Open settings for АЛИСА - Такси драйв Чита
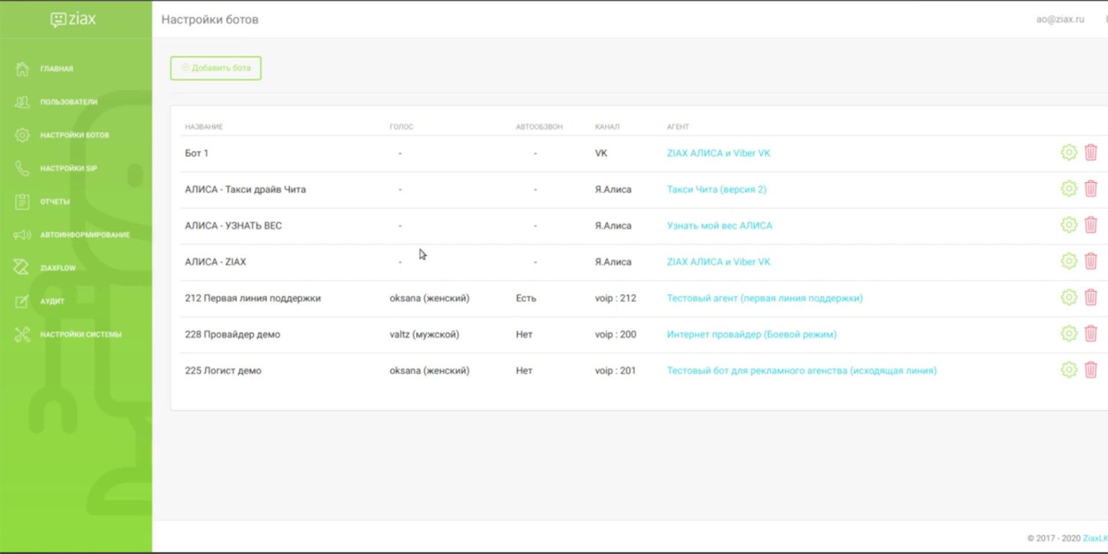Image resolution: width=1108 pixels, height=554 pixels. click(x=1068, y=189)
